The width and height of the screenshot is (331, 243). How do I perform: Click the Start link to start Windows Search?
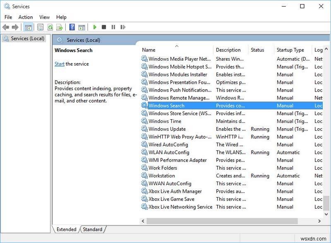click(x=59, y=64)
